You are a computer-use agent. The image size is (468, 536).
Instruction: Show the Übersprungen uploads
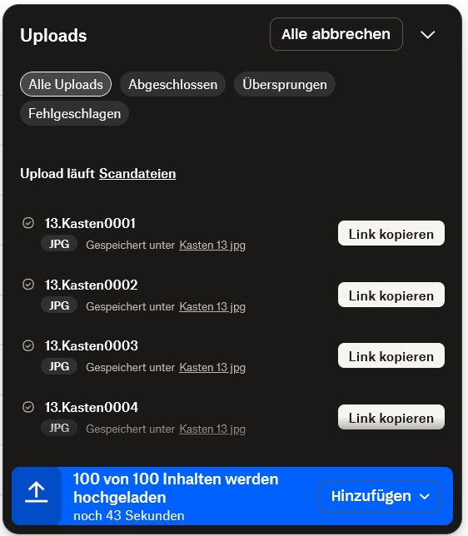click(285, 84)
